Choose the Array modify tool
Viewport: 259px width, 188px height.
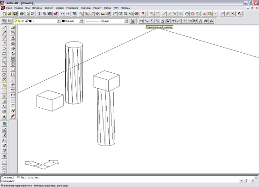pyautogui.click(x=13, y=59)
